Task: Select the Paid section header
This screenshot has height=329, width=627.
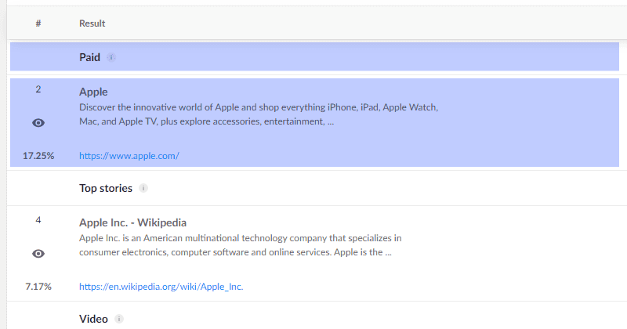Action: 89,57
